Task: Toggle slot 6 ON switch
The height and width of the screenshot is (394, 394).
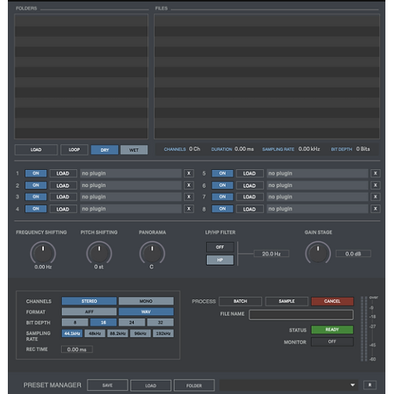Action: (222, 186)
